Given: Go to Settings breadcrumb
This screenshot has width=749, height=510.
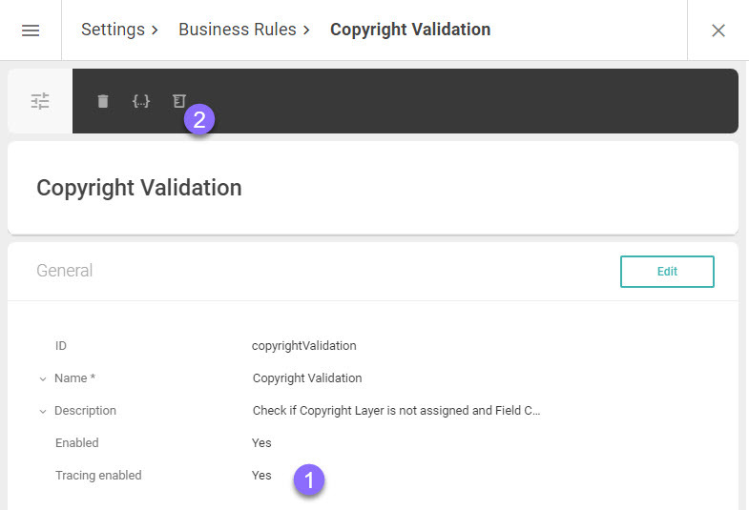Looking at the screenshot, I should (x=113, y=30).
